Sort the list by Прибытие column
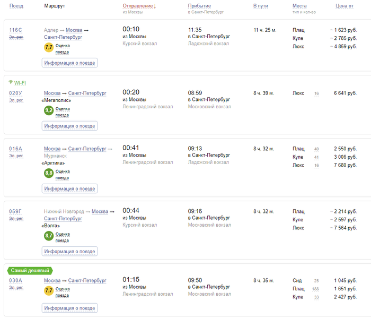The width and height of the screenshot is (371, 318). [199, 6]
